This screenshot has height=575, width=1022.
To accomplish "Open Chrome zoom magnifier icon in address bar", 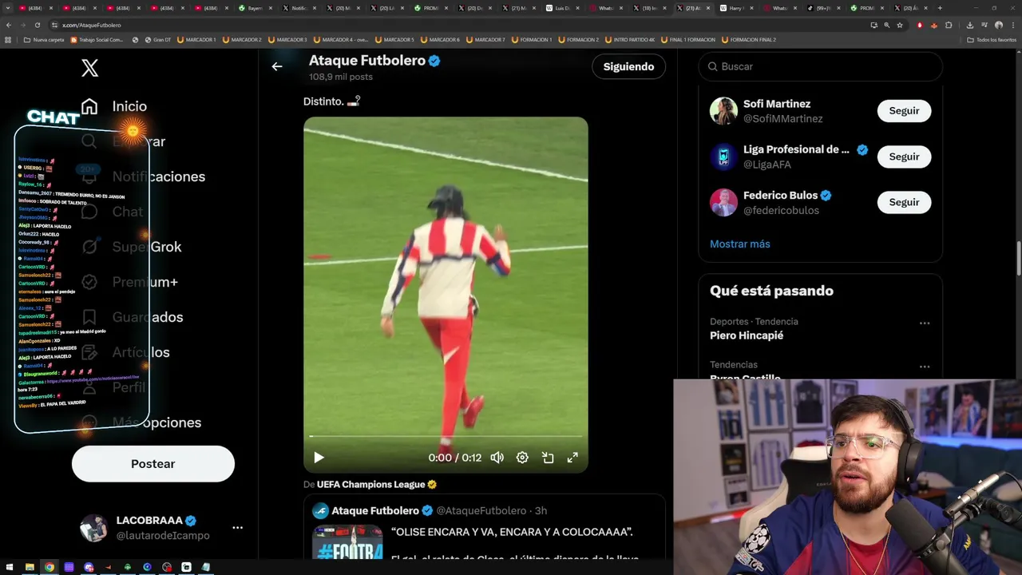I will point(886,25).
